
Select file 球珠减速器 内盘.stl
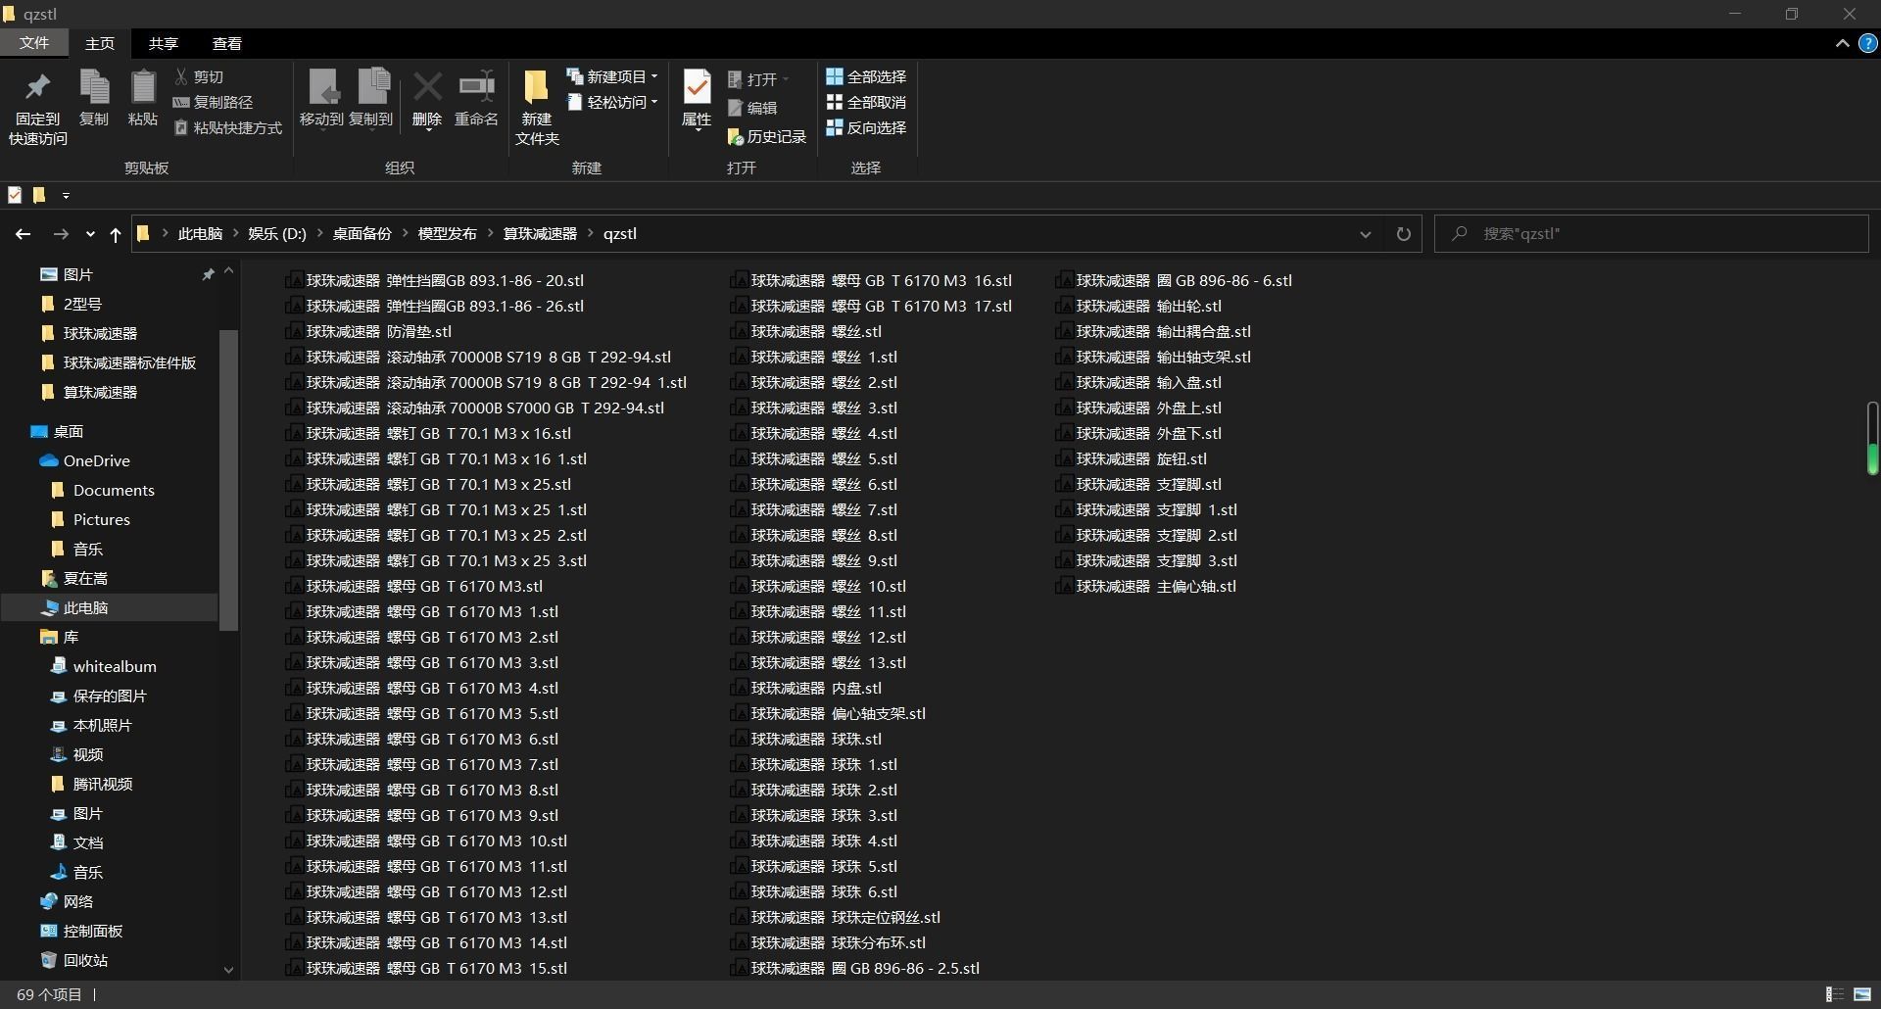coord(806,688)
